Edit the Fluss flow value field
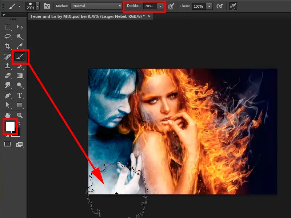The width and height of the screenshot is (291, 218). (x=199, y=7)
